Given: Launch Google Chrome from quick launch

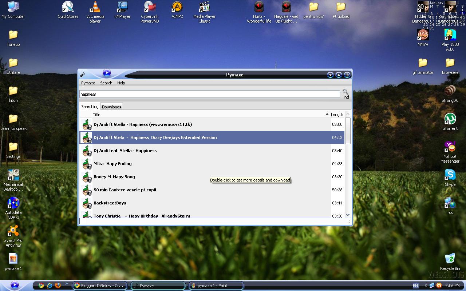Looking at the screenshot, I should (x=41, y=286).
